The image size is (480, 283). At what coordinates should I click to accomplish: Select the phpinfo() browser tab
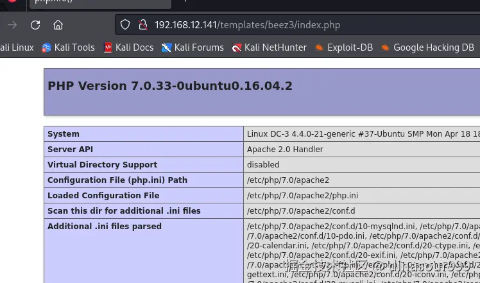[x=100, y=4]
